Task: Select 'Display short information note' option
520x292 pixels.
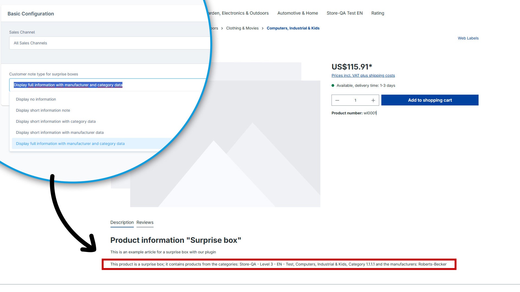Action: click(43, 110)
